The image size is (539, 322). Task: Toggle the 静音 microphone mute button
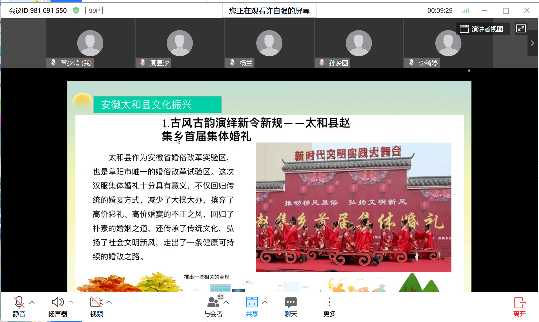[19, 306]
